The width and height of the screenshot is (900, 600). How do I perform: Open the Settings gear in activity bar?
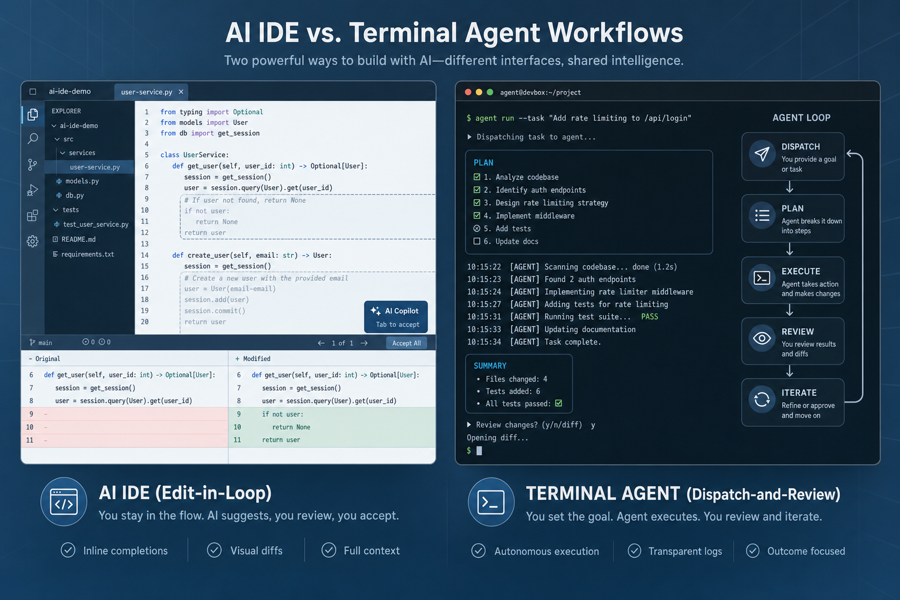click(33, 241)
